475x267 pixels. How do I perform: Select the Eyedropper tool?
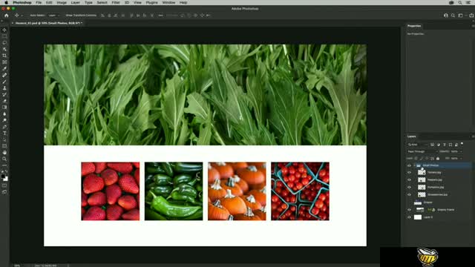(x=4, y=69)
